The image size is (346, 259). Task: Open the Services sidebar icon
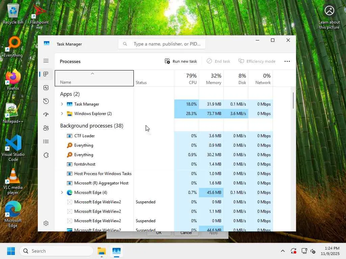[x=46, y=155]
